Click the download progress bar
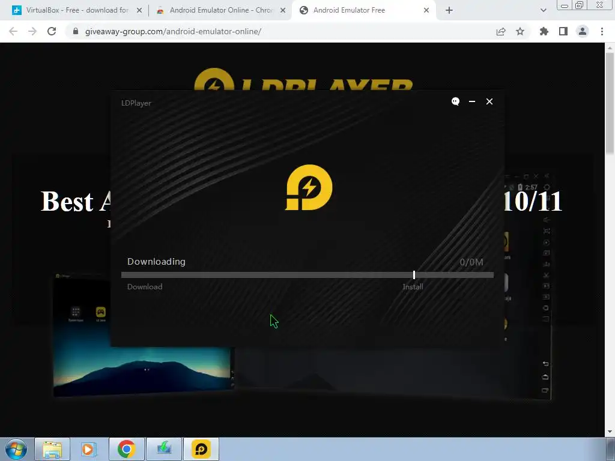 [x=307, y=275]
